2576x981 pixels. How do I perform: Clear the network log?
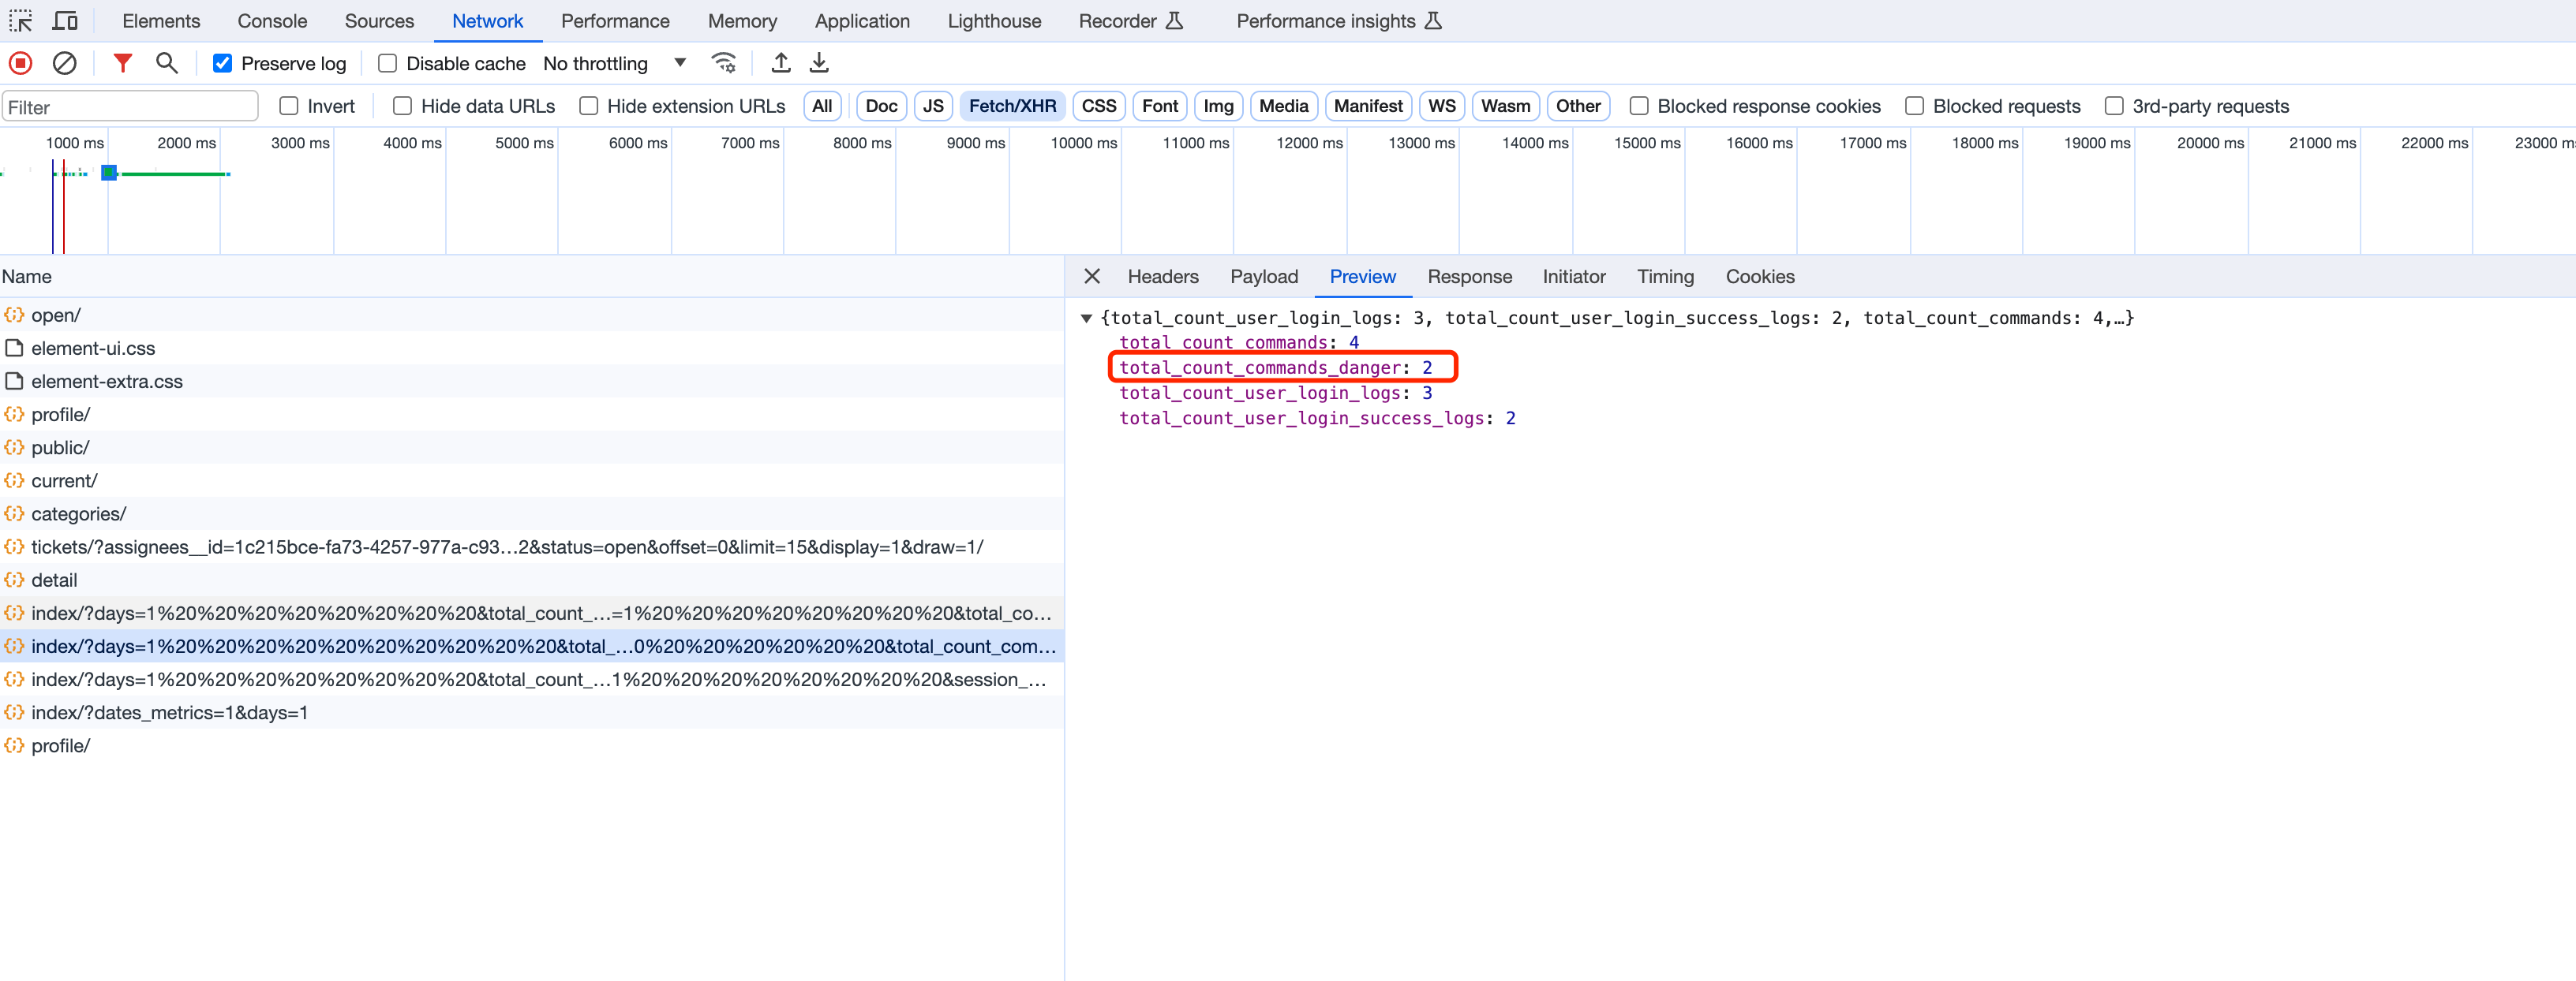[65, 62]
